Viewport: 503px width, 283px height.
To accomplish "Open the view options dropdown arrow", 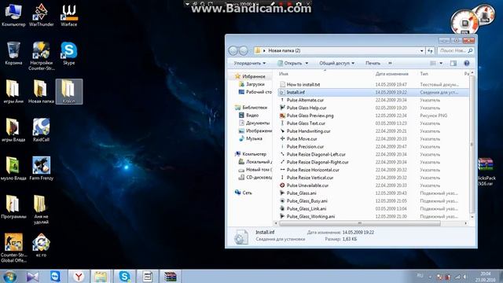I will tap(441, 63).
